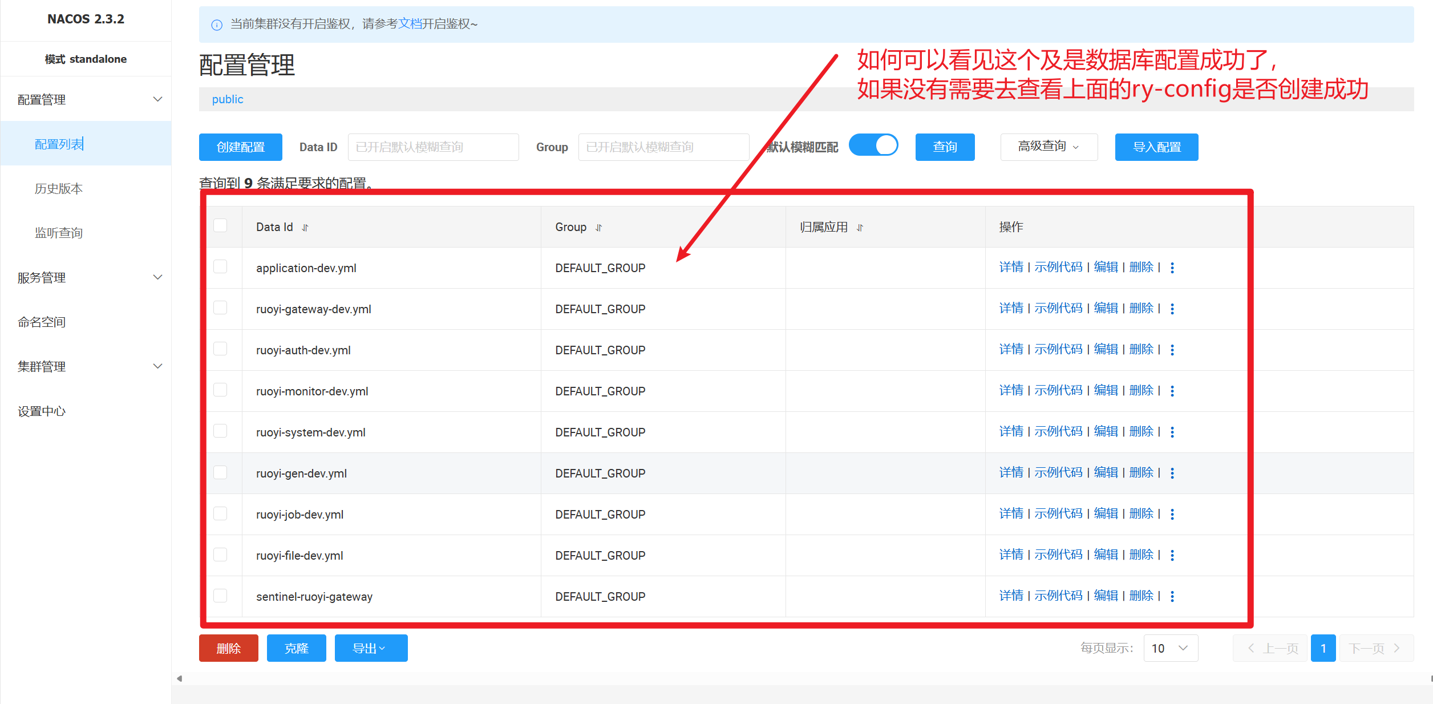1433x704 pixels.
Task: Click the info icon in auth notice
Action: click(x=217, y=25)
